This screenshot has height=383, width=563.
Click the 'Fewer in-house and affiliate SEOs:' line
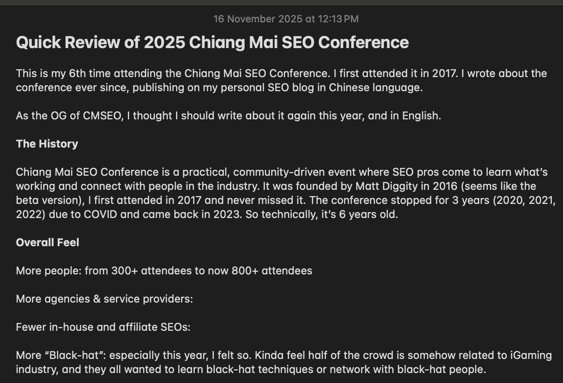(103, 327)
